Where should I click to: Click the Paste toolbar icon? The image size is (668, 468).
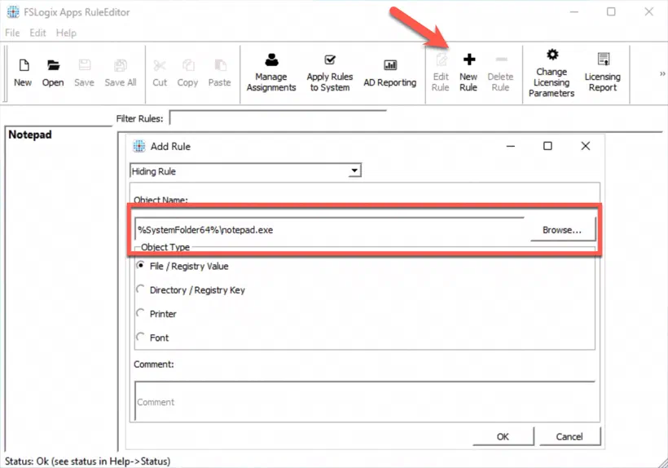click(220, 65)
